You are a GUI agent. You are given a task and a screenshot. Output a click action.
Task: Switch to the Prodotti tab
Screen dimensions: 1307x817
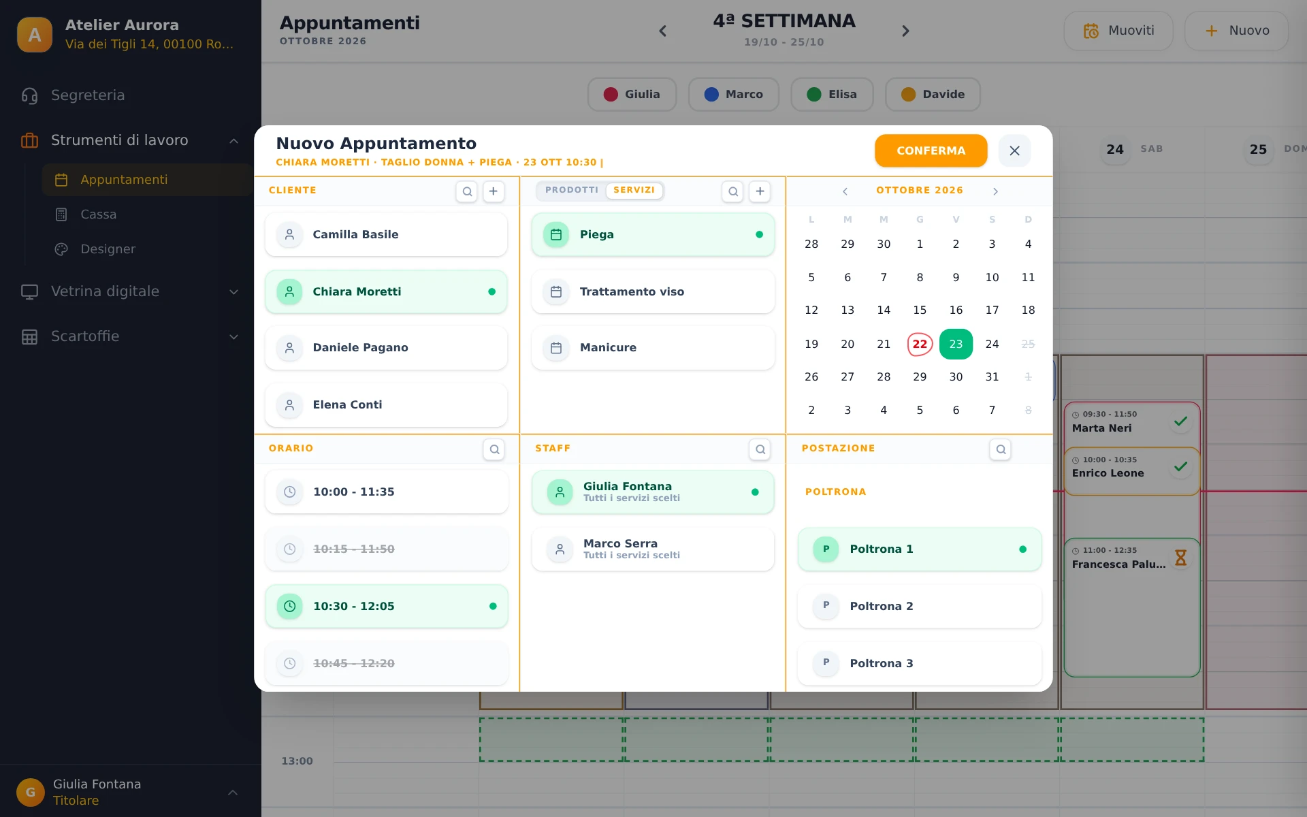pyautogui.click(x=572, y=190)
